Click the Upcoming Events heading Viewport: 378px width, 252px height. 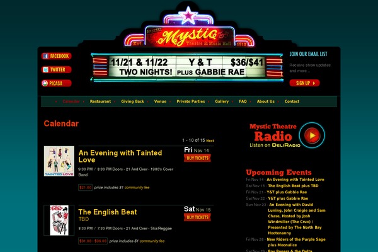pyautogui.click(x=278, y=173)
